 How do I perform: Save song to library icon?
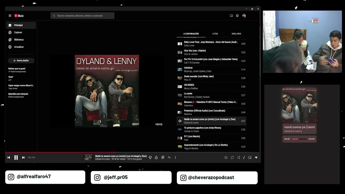pos(163,158)
